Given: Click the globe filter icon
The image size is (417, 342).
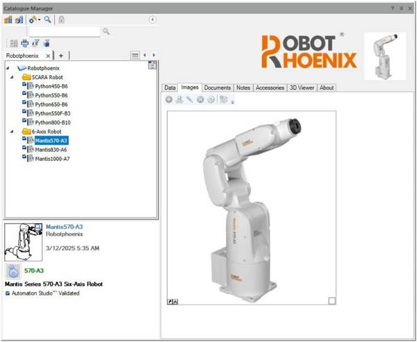Looking at the screenshot, I should pyautogui.click(x=35, y=43).
